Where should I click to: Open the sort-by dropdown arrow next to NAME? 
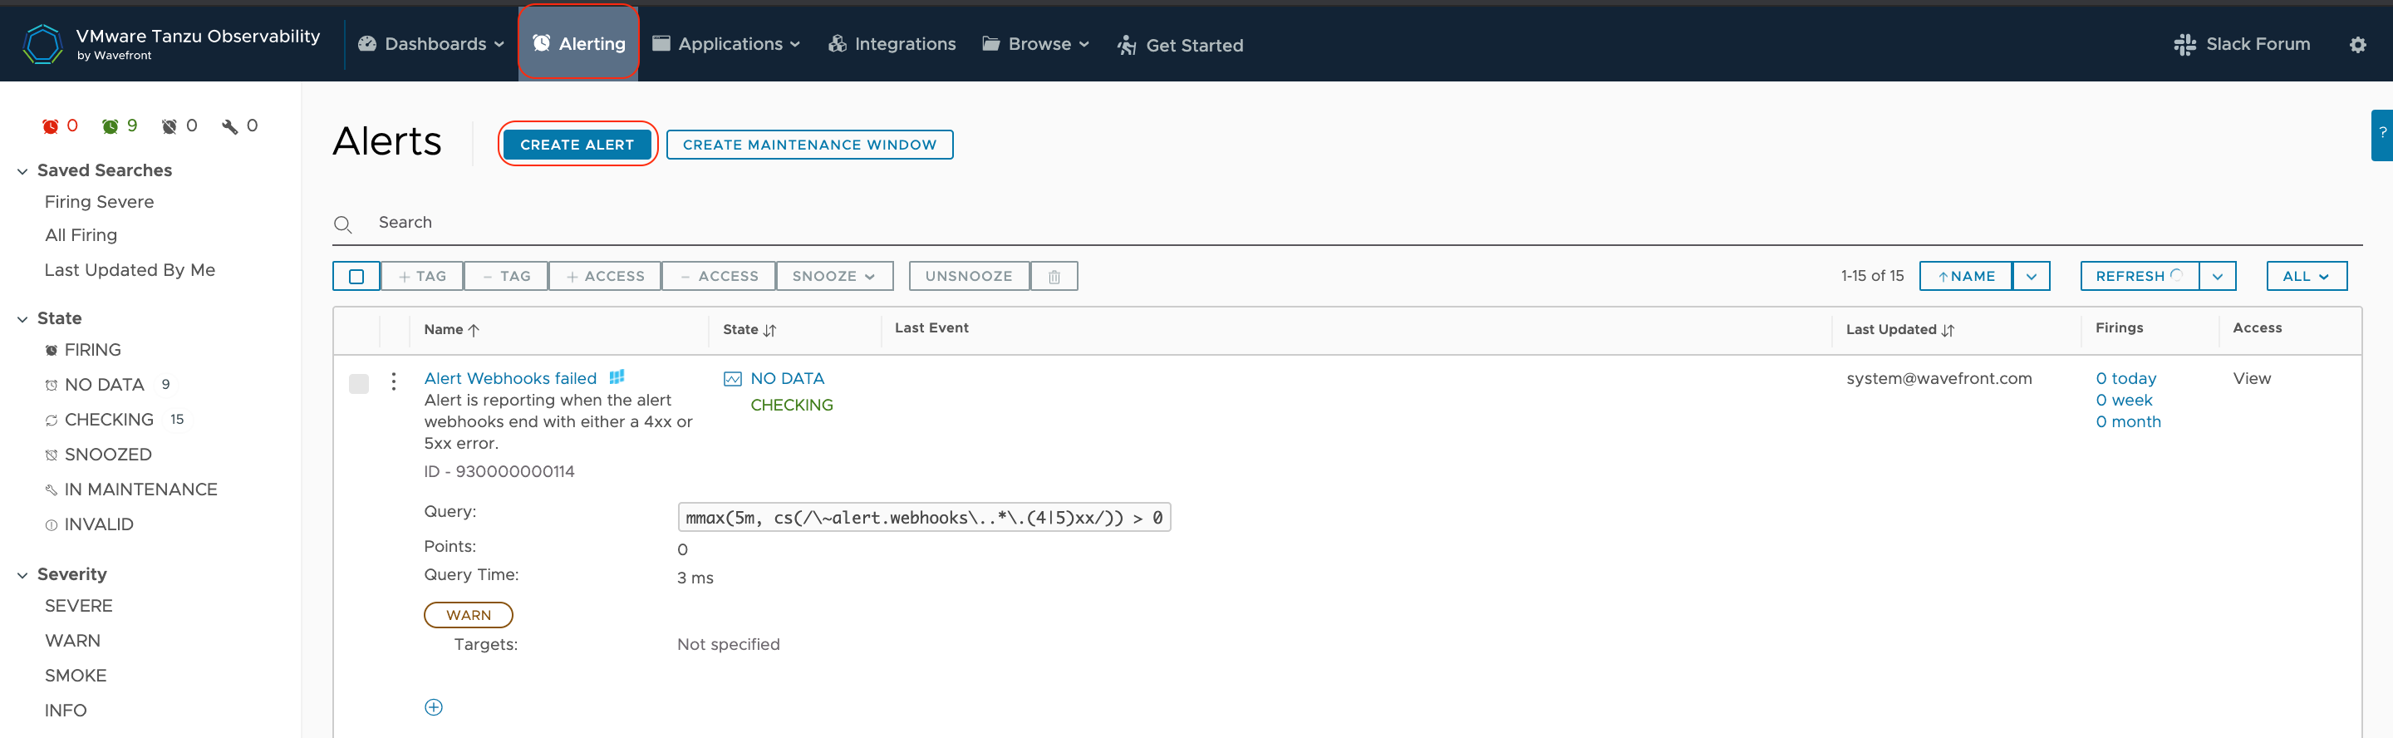tap(2032, 276)
